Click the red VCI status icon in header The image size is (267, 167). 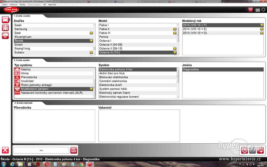coord(250,10)
